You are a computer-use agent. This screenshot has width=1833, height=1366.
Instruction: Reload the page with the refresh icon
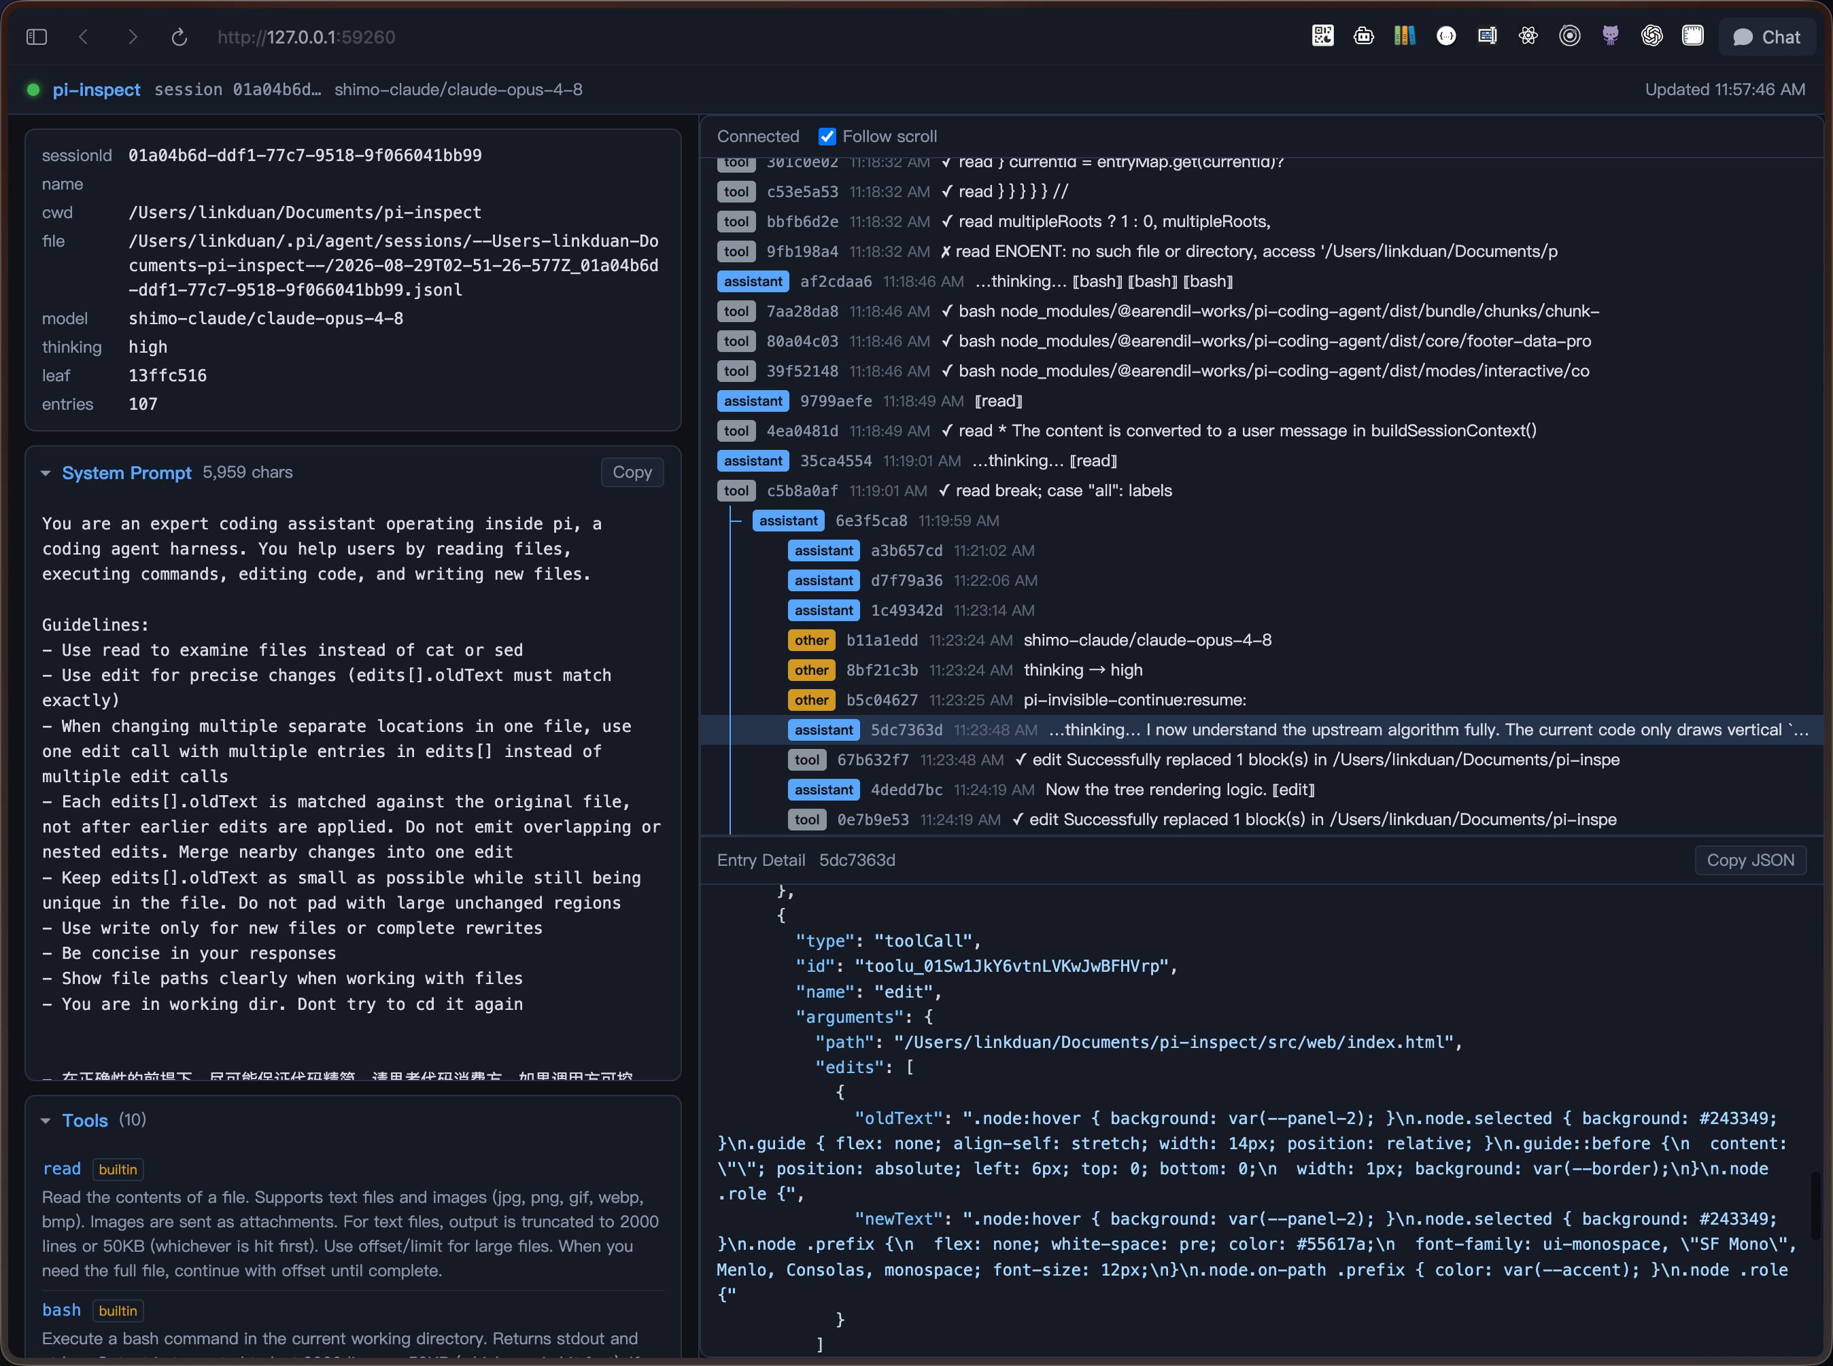(179, 37)
